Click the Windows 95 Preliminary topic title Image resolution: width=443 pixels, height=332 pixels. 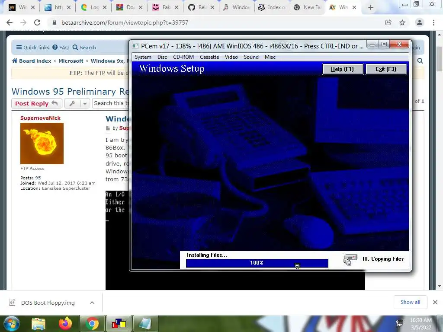point(70,92)
